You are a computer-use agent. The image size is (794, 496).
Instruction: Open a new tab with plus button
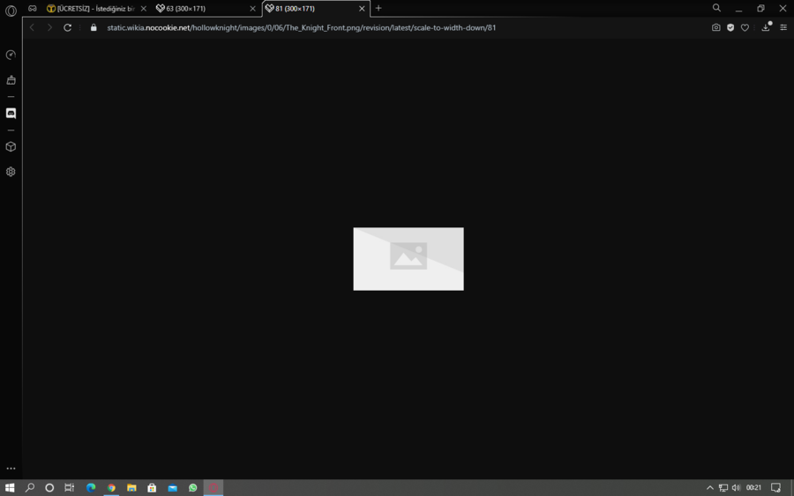[x=378, y=8]
